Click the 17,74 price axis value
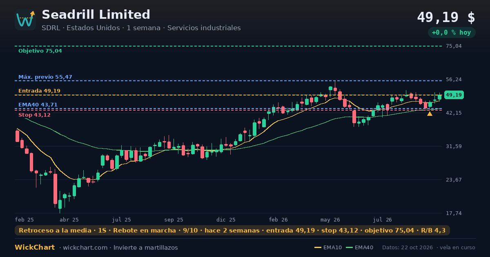The height and width of the screenshot is (257, 490). coord(454,213)
